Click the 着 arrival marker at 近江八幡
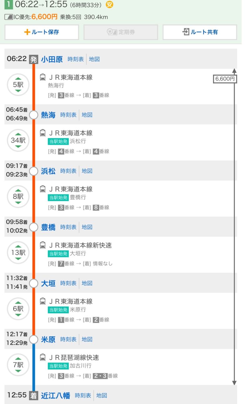 click(x=33, y=395)
